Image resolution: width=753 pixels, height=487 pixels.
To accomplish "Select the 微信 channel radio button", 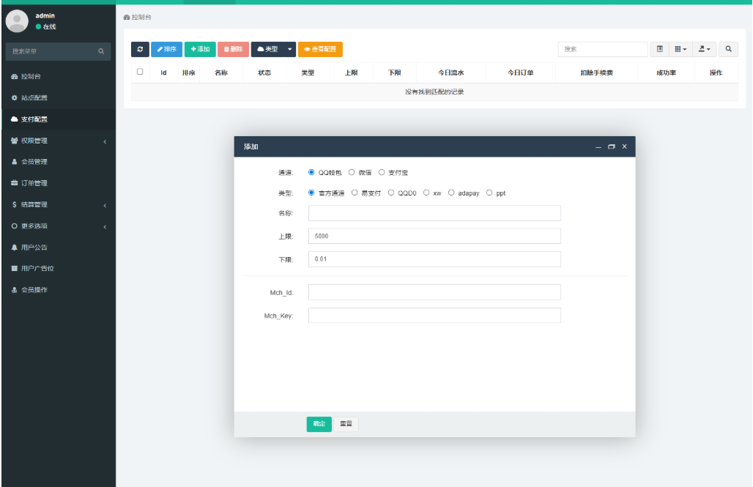I will tap(352, 173).
